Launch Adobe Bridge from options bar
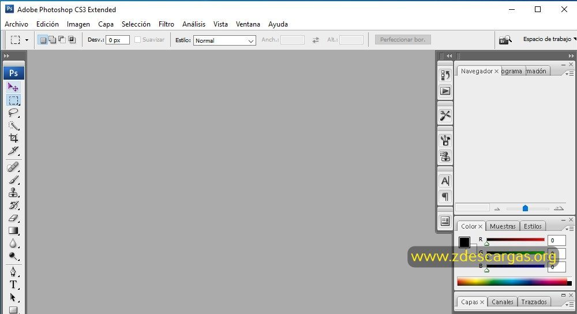577x314 pixels. coord(505,40)
